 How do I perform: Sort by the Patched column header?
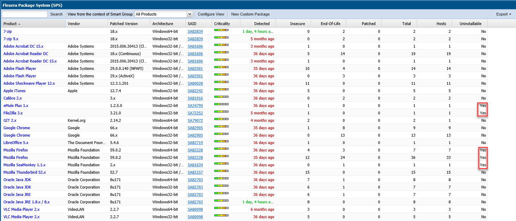point(364,24)
